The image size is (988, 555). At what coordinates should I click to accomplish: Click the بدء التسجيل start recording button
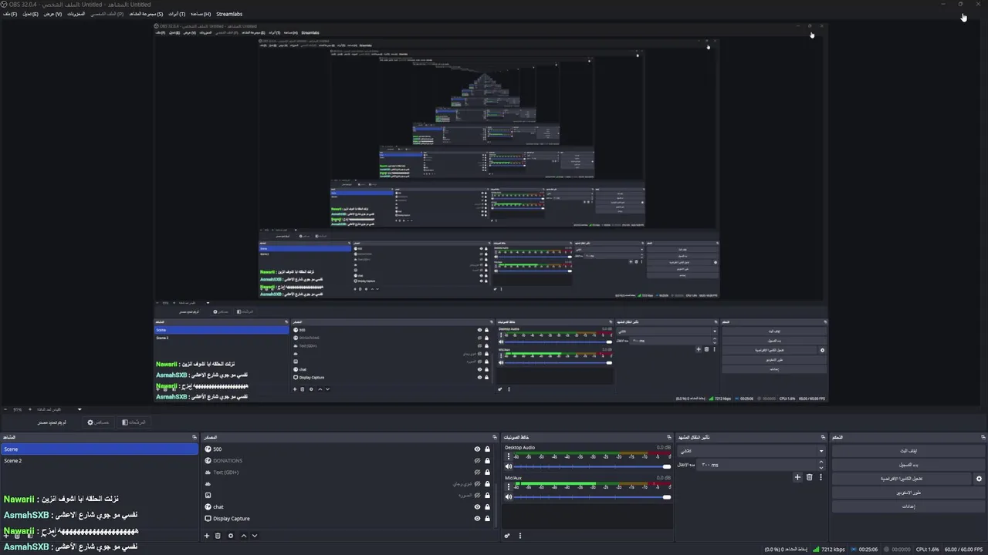pos(908,465)
